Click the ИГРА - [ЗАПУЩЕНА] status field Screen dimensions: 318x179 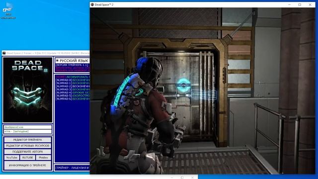pyautogui.click(x=28, y=131)
